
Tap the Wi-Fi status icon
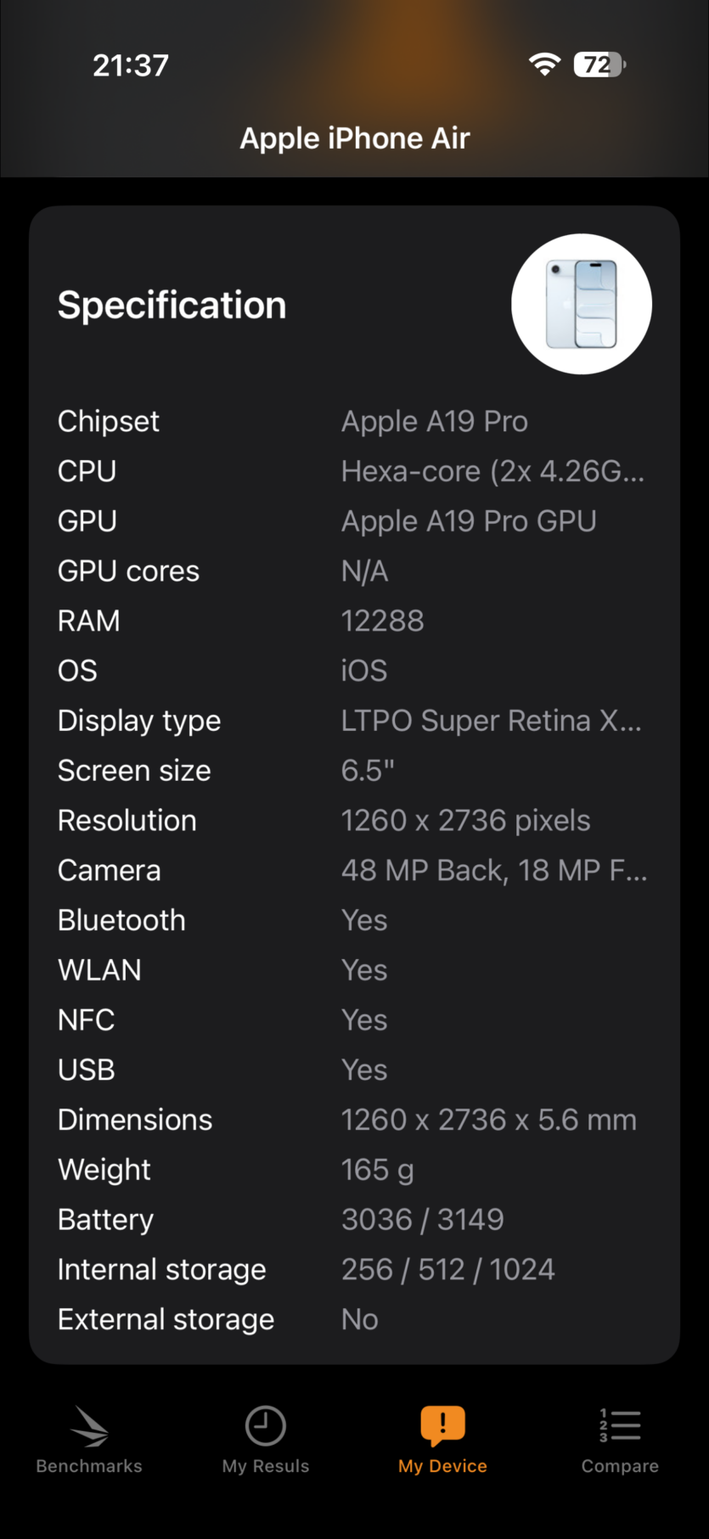[544, 65]
